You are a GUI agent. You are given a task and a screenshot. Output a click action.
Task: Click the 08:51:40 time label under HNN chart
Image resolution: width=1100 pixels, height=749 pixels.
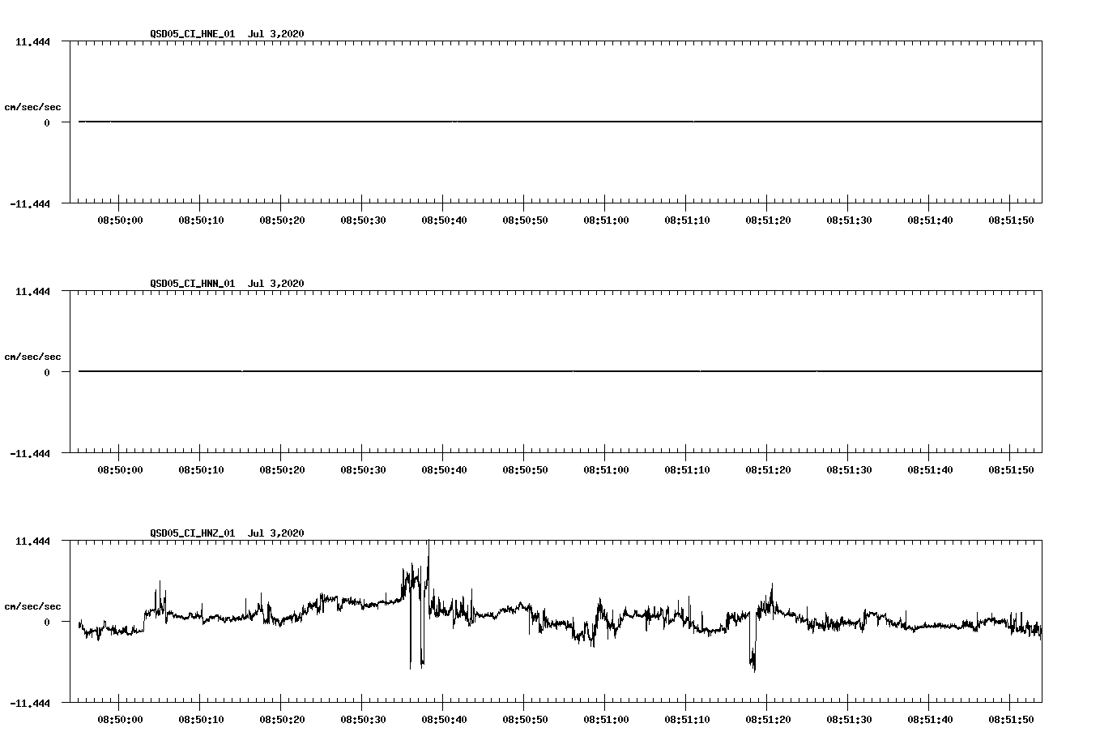(x=930, y=470)
